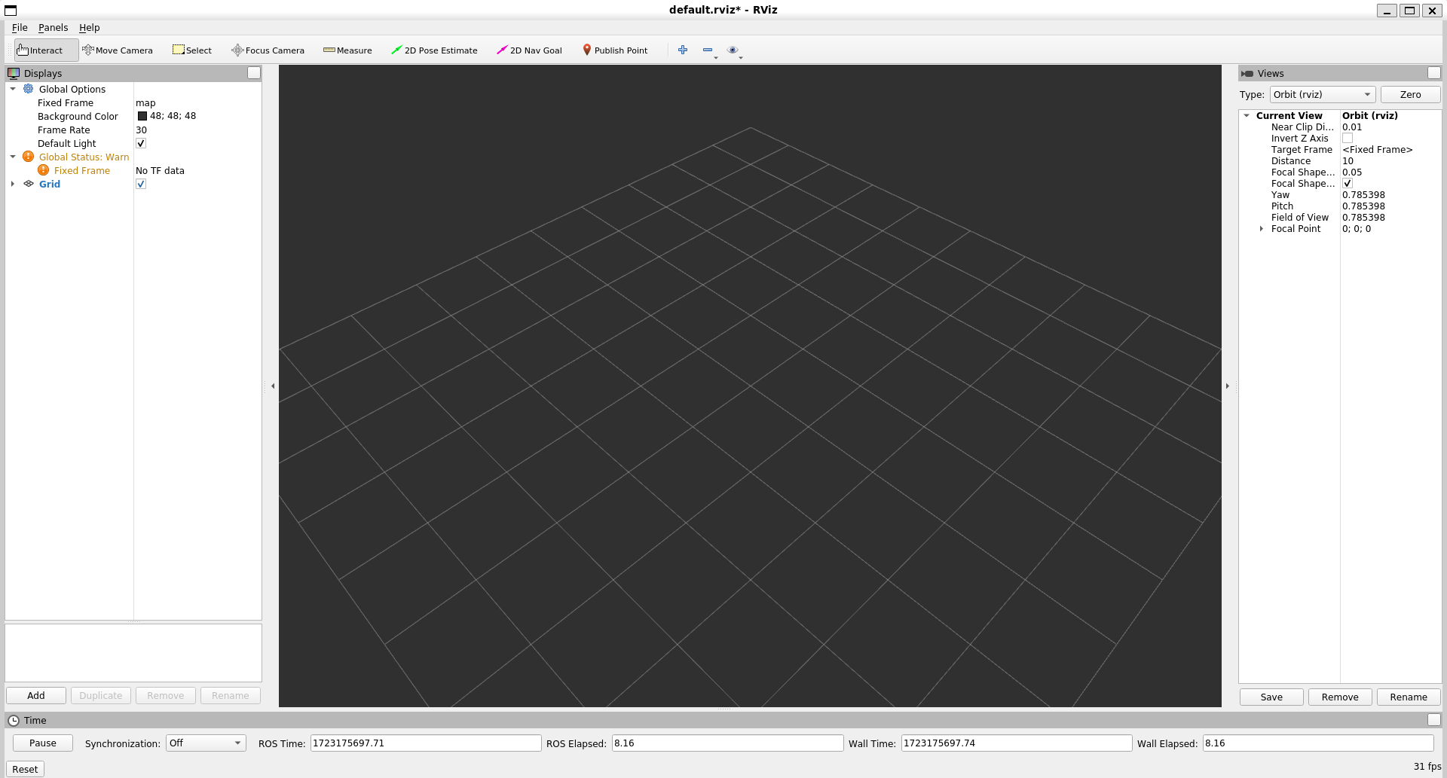Expand the Focal Point property
The width and height of the screenshot is (1447, 778).
(1262, 229)
